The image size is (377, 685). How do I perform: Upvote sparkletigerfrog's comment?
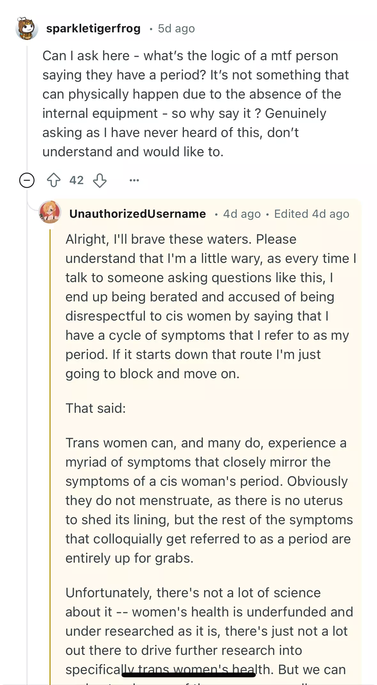pyautogui.click(x=54, y=180)
